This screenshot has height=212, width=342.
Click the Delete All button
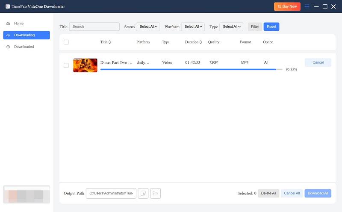coord(268,193)
